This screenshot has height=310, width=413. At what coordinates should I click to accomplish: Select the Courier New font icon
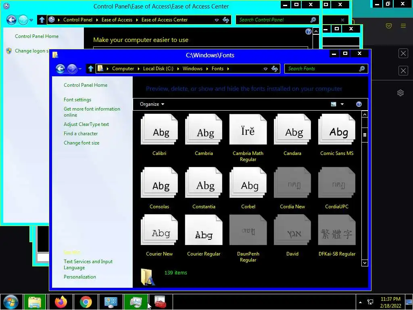click(x=159, y=230)
